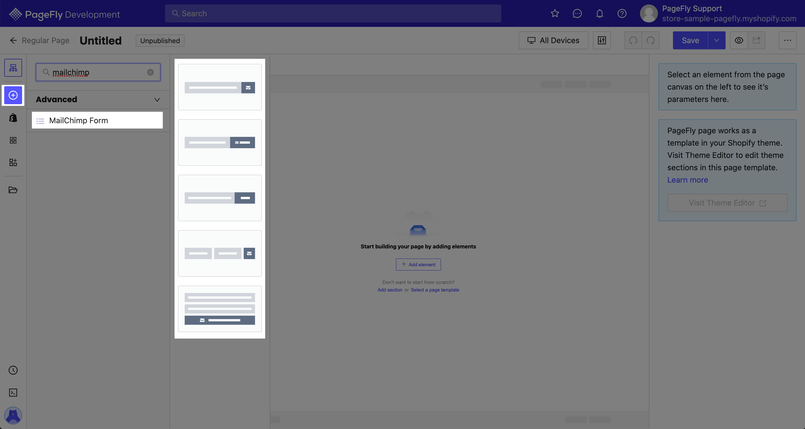
Task: Open the chat bubble icon in header
Action: [577, 13]
